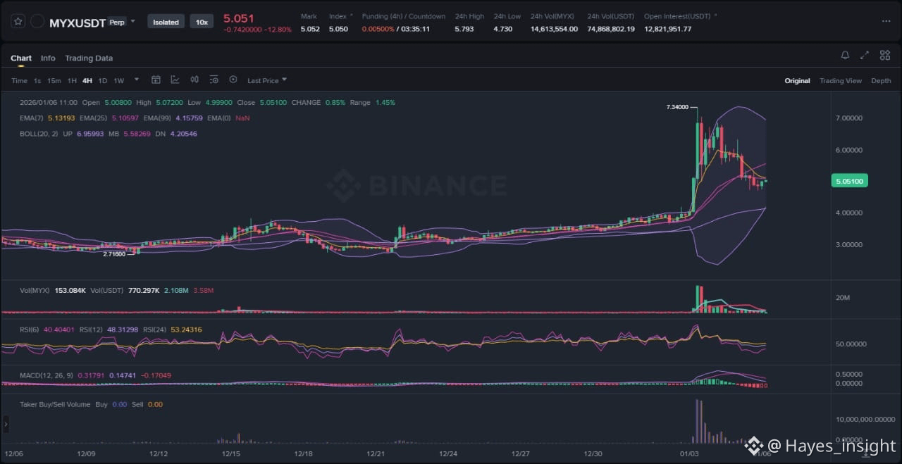Click the 24h High value 5.793
902x464 pixels.
[x=464, y=29]
